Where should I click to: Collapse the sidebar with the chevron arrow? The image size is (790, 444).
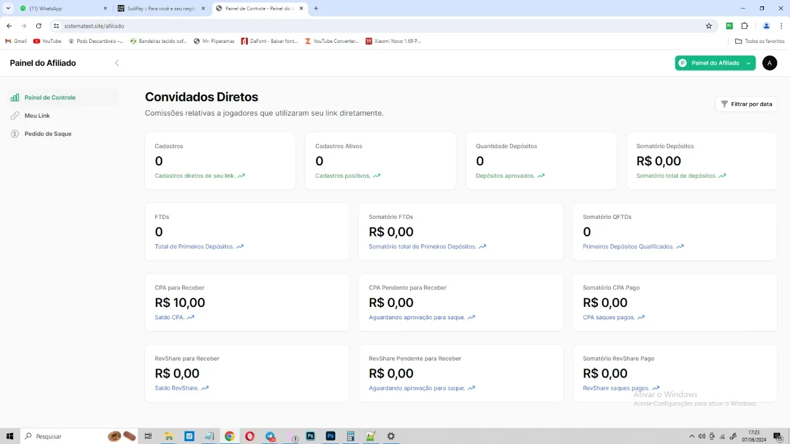pos(117,63)
